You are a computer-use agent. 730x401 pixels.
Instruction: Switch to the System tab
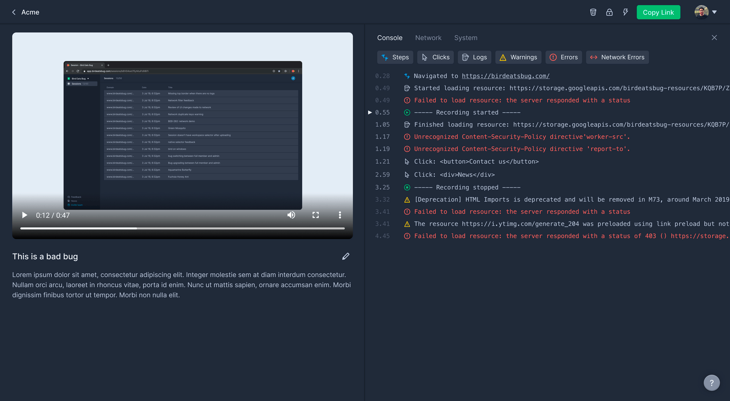click(466, 38)
